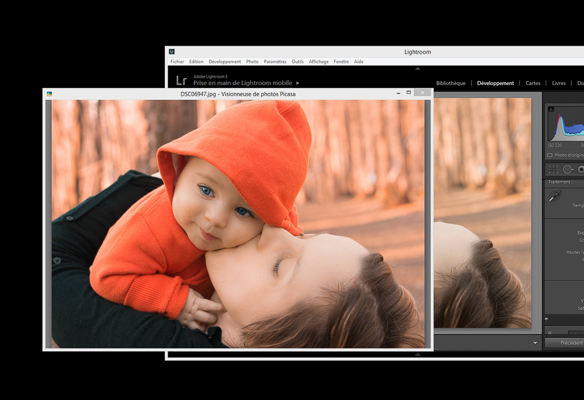This screenshot has width=584, height=400.
Task: Switch to the Développement module tab
Action: [496, 83]
